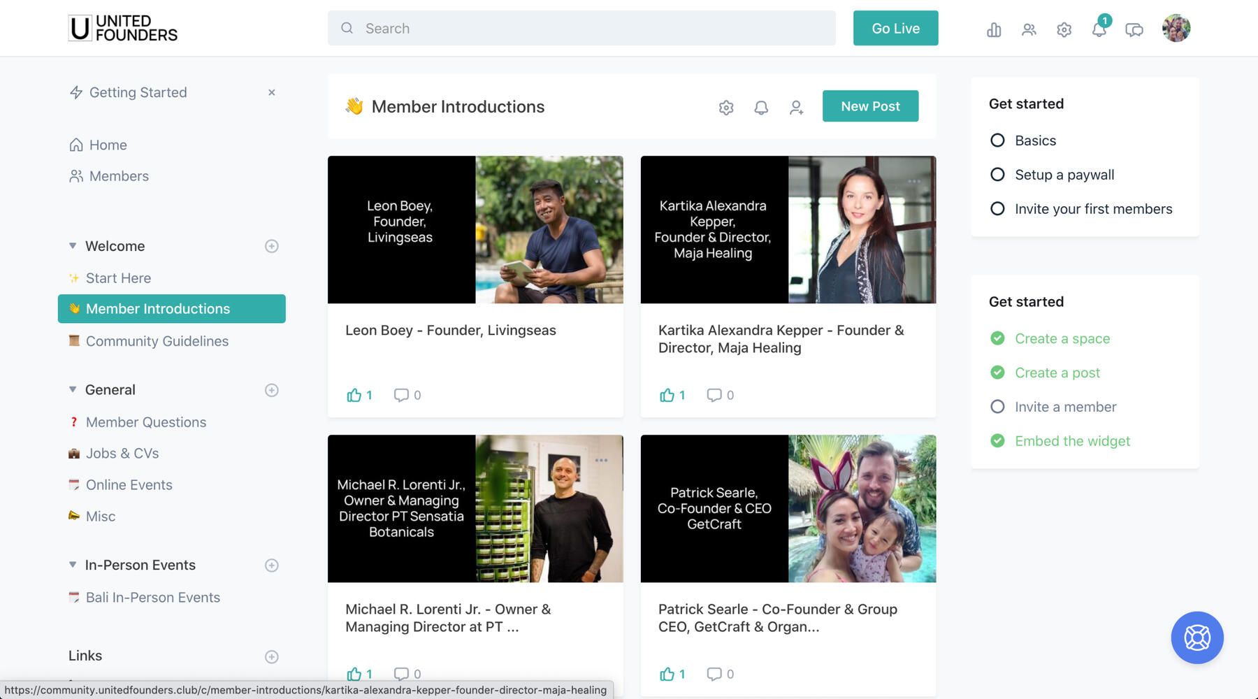
Task: Check the Invite a member step
Action: point(997,407)
